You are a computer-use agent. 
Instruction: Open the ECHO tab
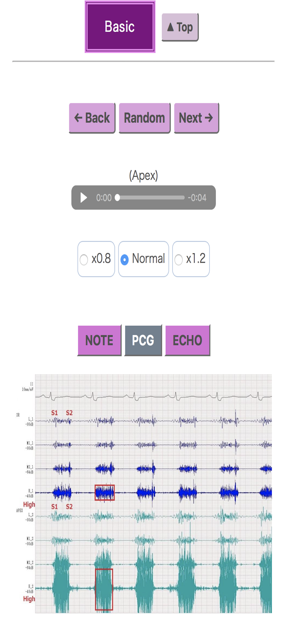pos(188,340)
